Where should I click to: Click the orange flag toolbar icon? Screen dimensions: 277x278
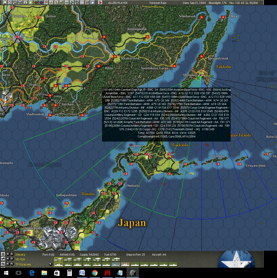46,3
